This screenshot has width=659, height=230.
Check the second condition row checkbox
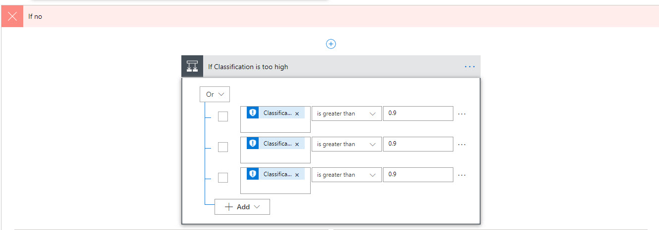tap(223, 147)
